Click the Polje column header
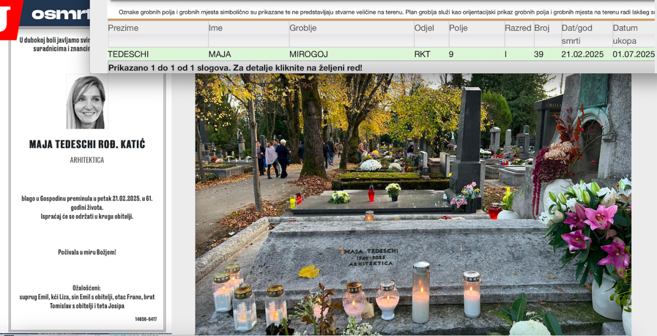The height and width of the screenshot is (336, 657). pos(458,28)
